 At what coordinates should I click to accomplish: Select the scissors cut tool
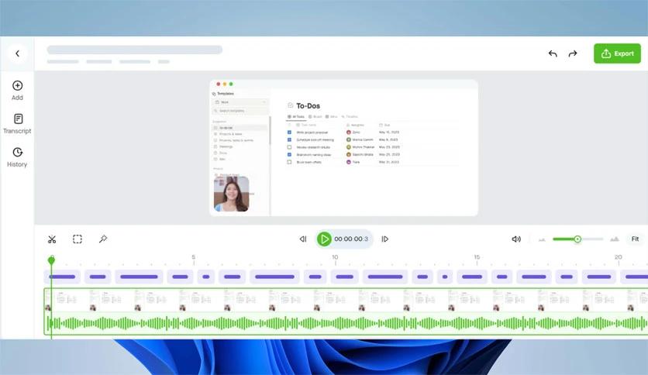(52, 239)
